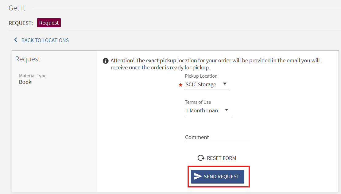
Task: Click the left chevron back icon
Action: 16,40
